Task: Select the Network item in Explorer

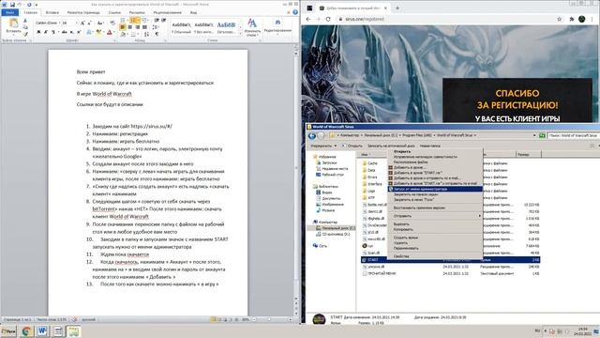Action: (x=320, y=246)
